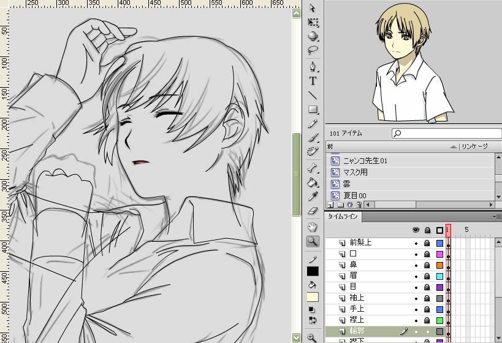Select the 輪郭 layer

pos(357,331)
